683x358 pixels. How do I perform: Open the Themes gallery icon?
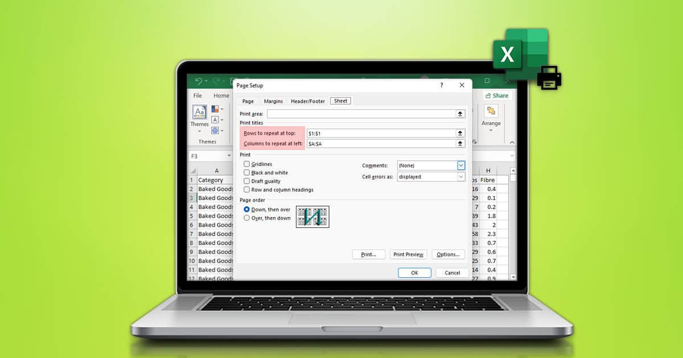[x=199, y=112]
